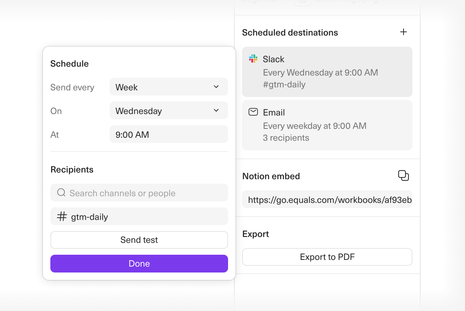Image resolution: width=465 pixels, height=311 pixels.
Task: Click Every weekday at 9:00 AM text
Action: 314,126
